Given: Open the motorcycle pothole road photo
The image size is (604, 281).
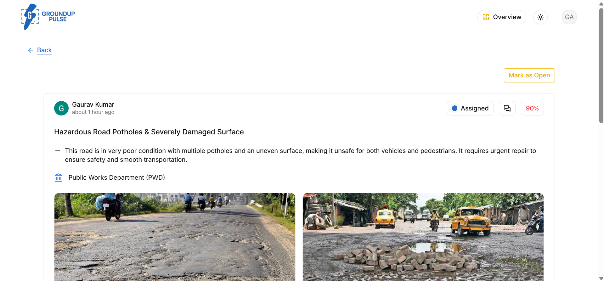Looking at the screenshot, I should point(175,237).
